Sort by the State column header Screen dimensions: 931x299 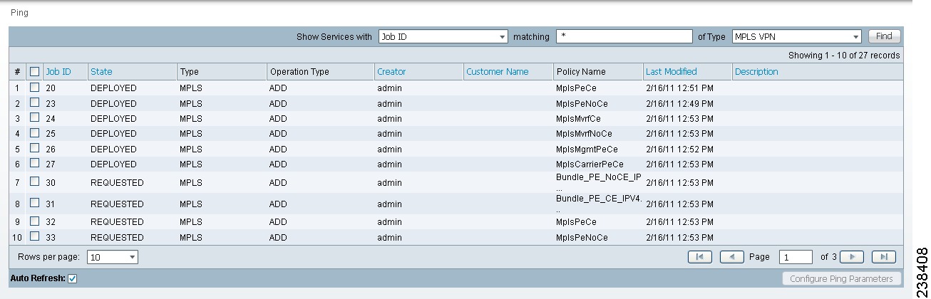click(101, 72)
